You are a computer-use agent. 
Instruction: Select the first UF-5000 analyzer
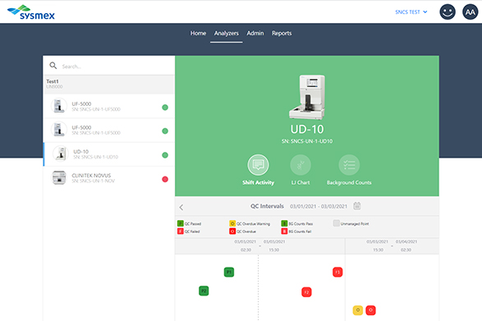pyautogui.click(x=109, y=107)
